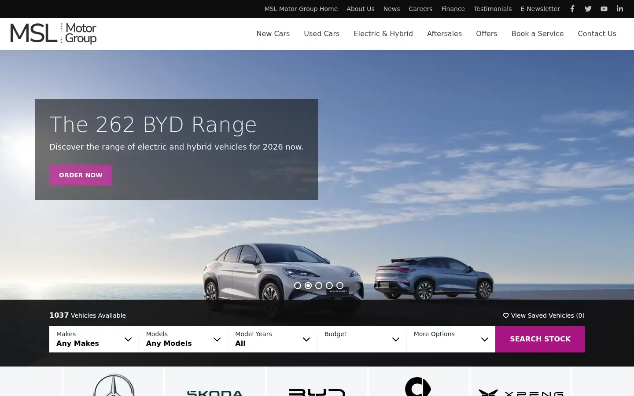Screen dimensions: 634x396
Task: Open the Testimonials link
Action: tap(493, 9)
